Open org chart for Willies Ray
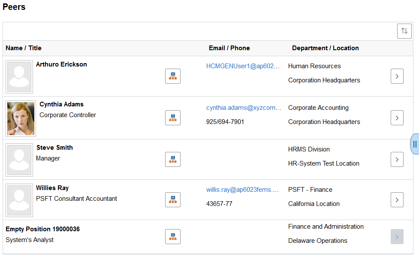The height and width of the screenshot is (260, 419). (173, 200)
